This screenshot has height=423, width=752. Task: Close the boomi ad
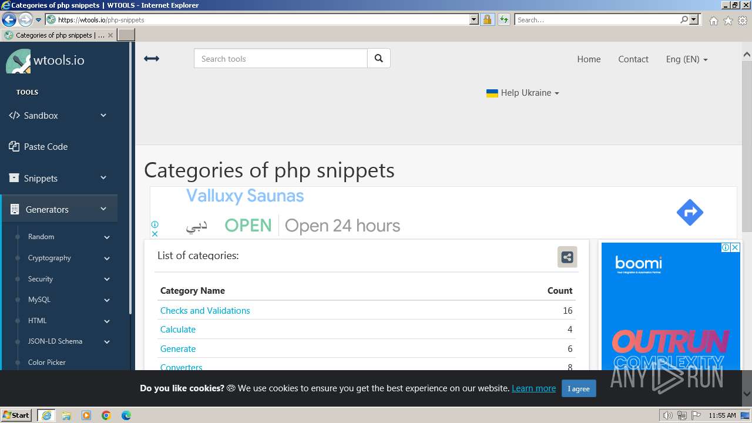pyautogui.click(x=735, y=247)
